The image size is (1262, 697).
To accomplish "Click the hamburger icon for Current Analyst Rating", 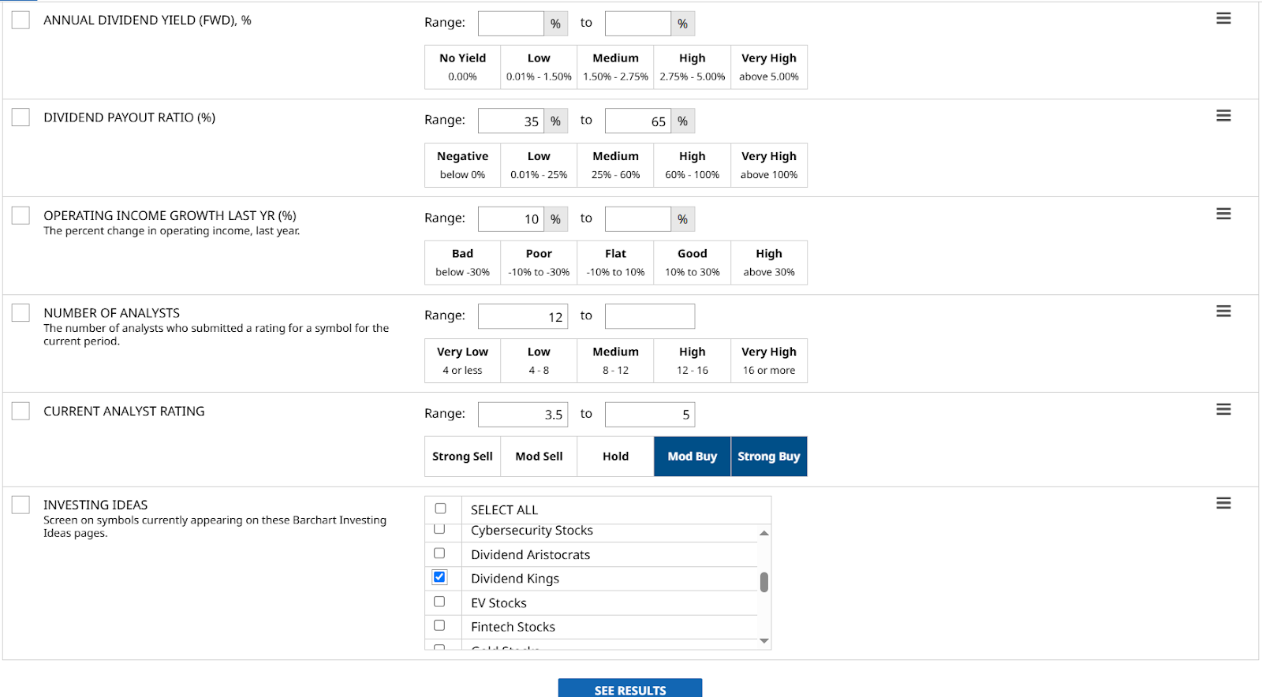I will point(1223,409).
